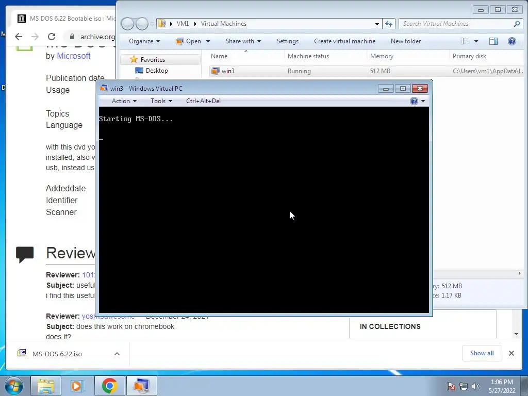
Task: Click the Chrome address bar lock icon
Action: [x=72, y=37]
